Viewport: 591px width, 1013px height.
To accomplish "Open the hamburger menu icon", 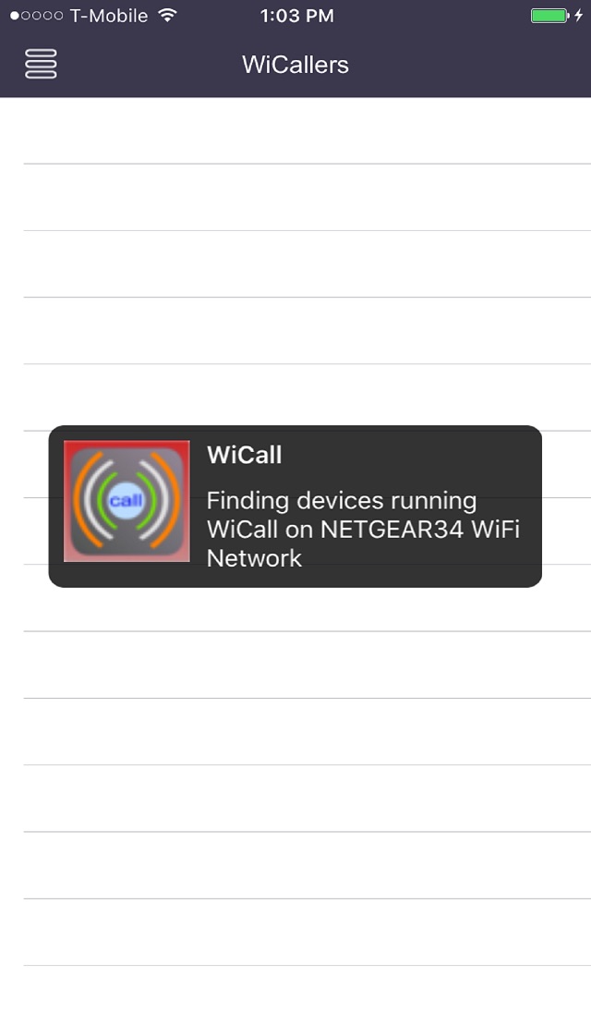I will pyautogui.click(x=41, y=64).
